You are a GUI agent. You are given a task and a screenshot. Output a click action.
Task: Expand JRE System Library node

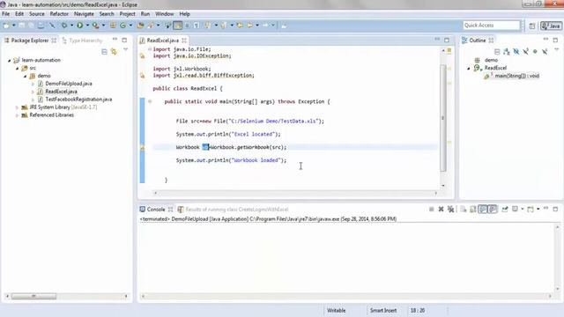(x=17, y=107)
